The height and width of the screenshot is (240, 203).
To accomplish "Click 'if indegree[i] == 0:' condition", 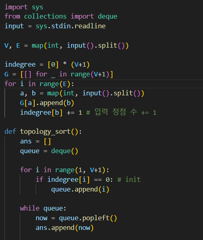I will 74,179.
